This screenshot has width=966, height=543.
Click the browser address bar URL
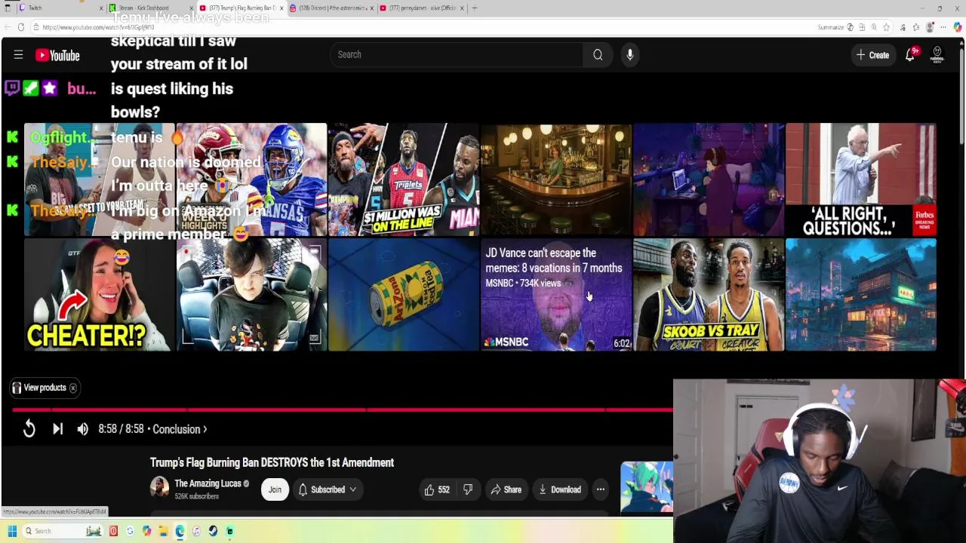pos(99,27)
